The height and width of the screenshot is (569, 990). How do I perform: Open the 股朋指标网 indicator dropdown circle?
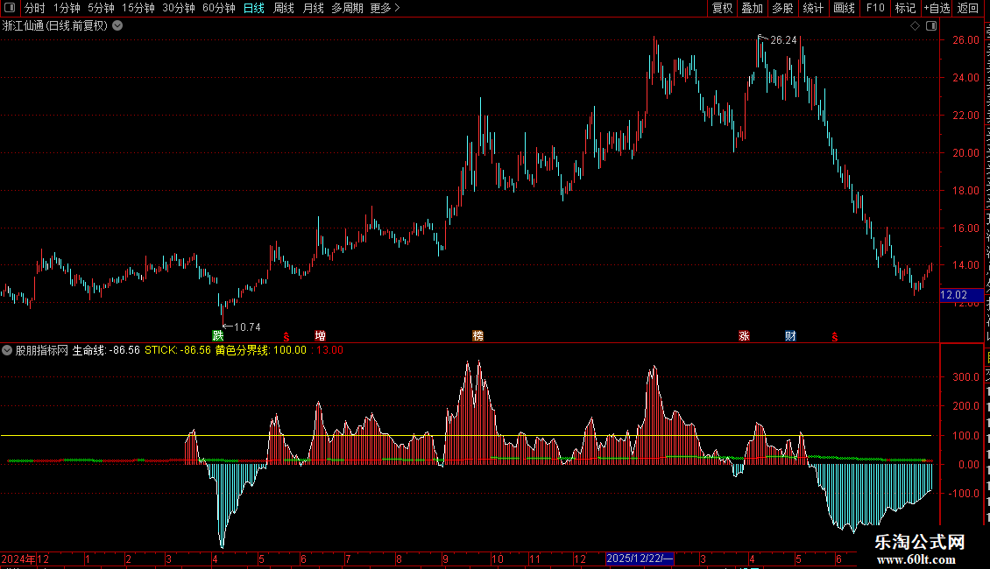coord(7,350)
